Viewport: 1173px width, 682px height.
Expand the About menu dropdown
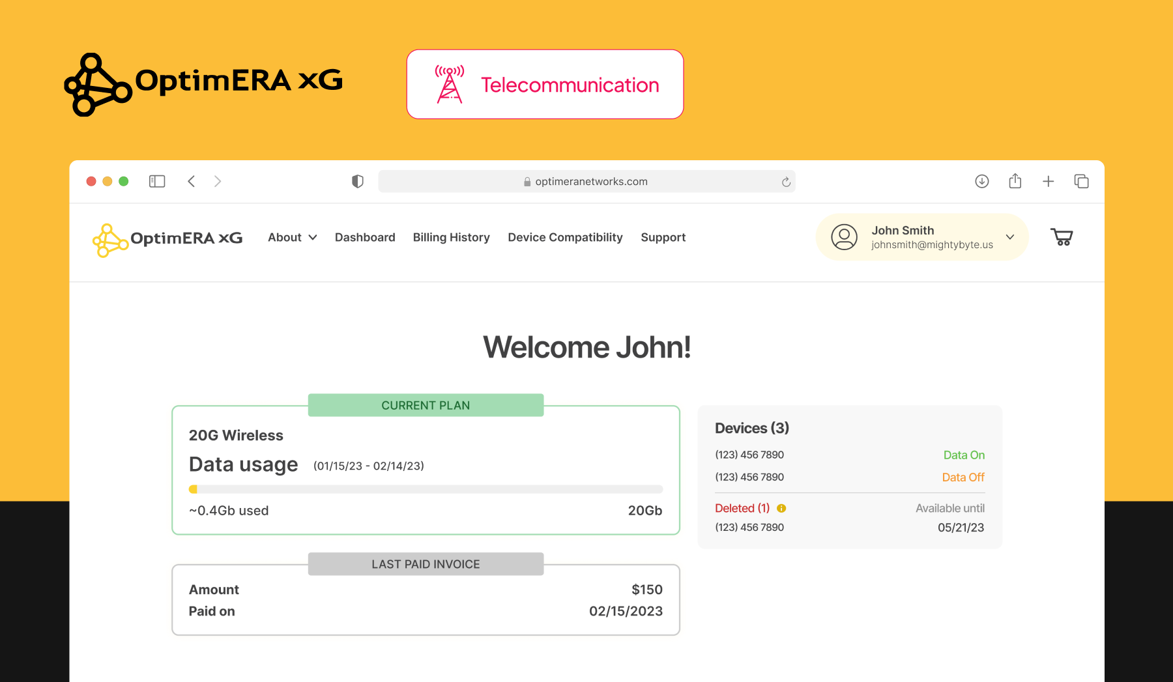pyautogui.click(x=292, y=237)
